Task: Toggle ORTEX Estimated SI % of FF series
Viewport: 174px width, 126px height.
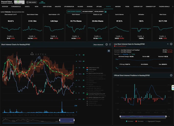Action: (95, 98)
